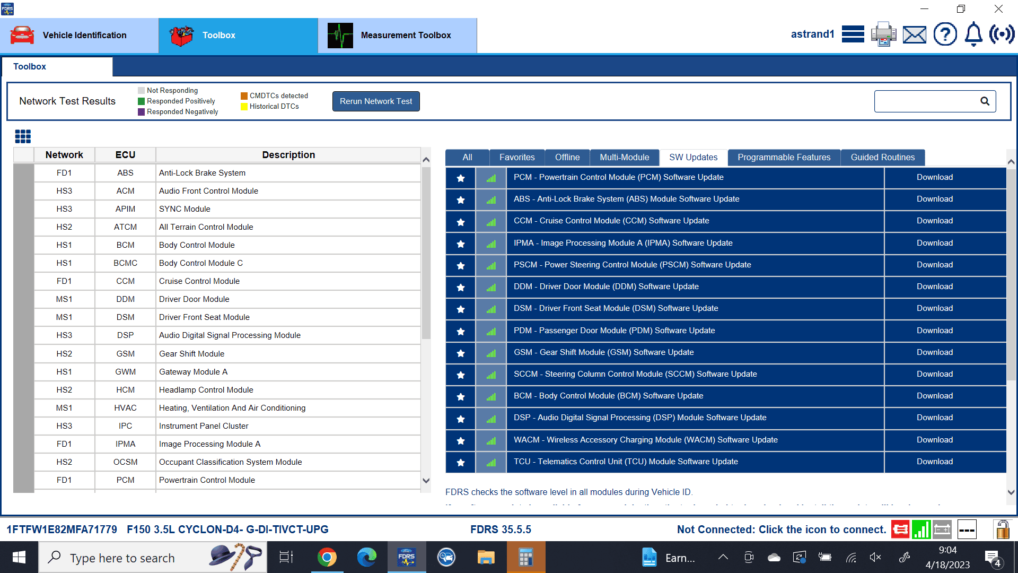The width and height of the screenshot is (1018, 573).
Task: Open the Measurement Toolbox tab
Action: [x=398, y=36]
